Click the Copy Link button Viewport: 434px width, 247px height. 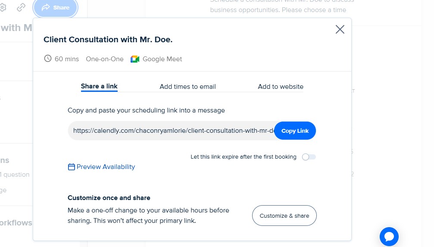pyautogui.click(x=295, y=131)
